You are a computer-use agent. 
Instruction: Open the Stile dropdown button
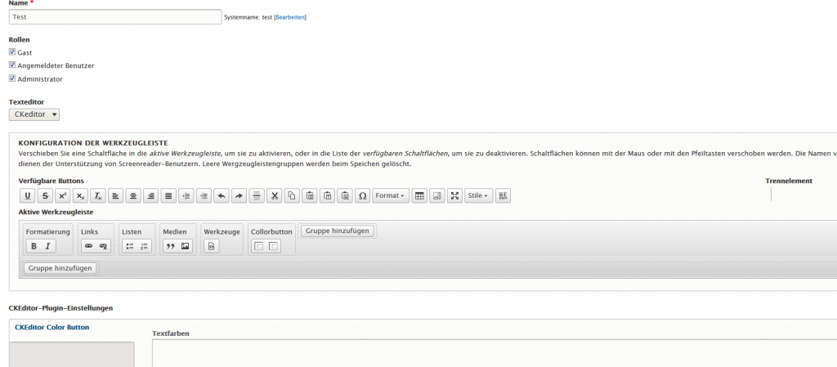pos(478,196)
